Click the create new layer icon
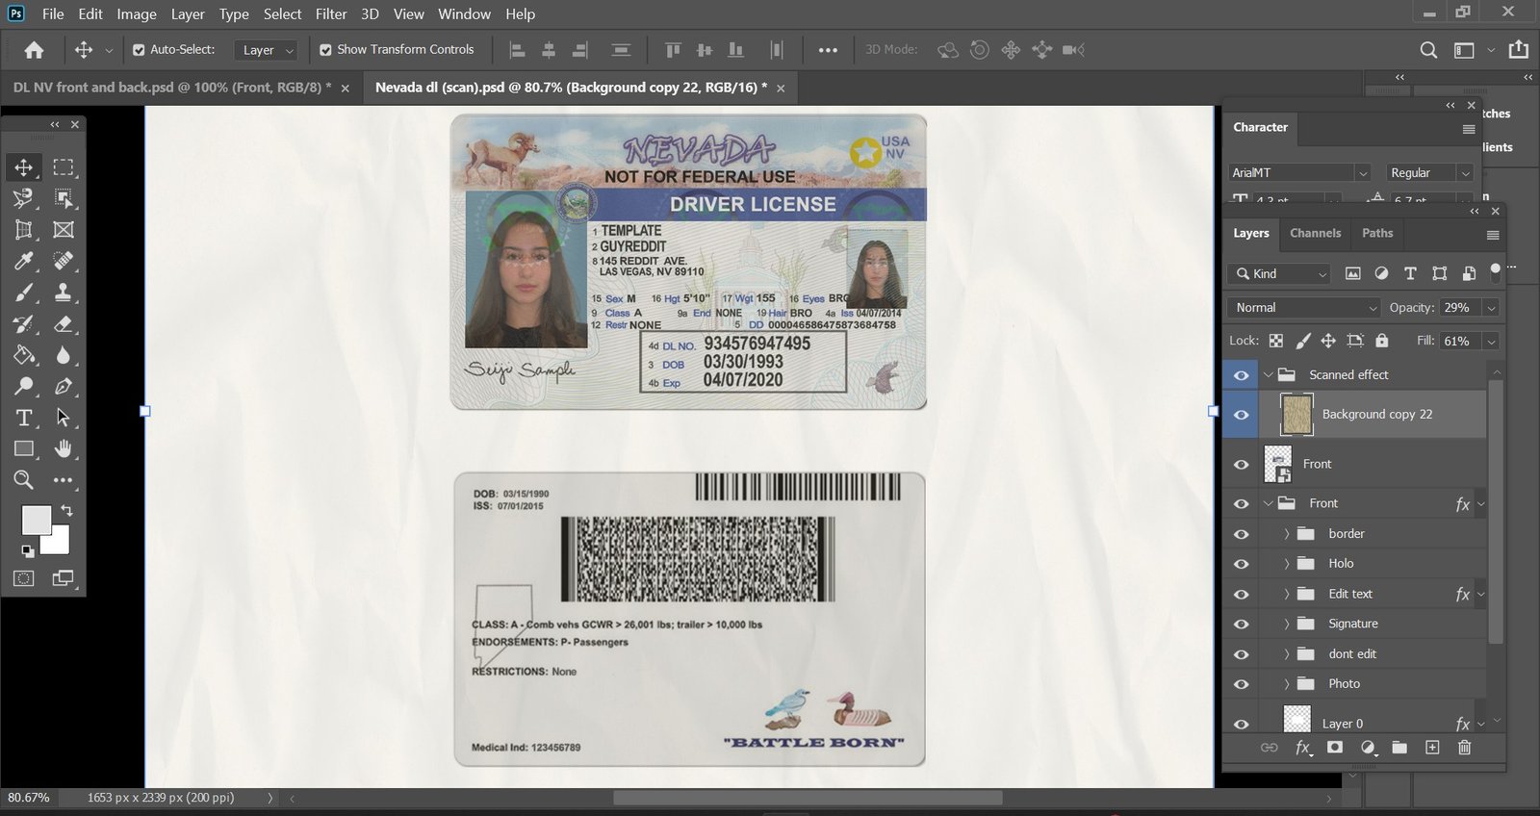The image size is (1540, 816). (1432, 748)
